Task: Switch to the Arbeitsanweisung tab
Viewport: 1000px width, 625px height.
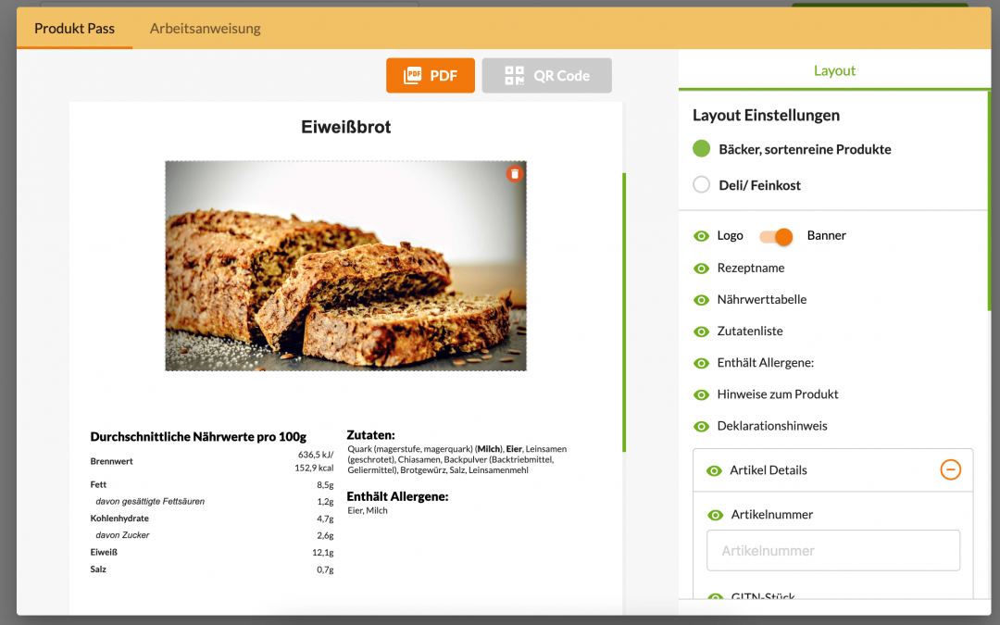Action: (x=204, y=28)
